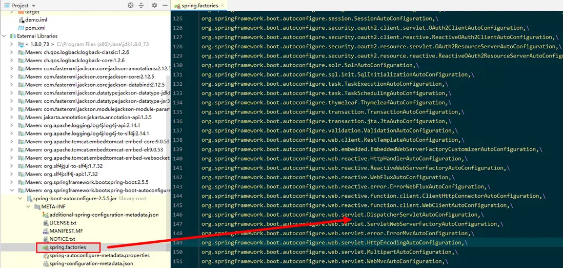Click the NOTICE.txt file icon
The width and height of the screenshot is (563, 268).
point(45,239)
